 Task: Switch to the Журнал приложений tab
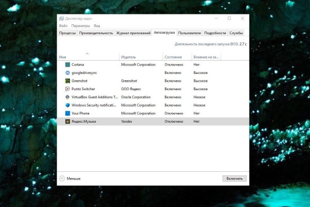coord(133,33)
